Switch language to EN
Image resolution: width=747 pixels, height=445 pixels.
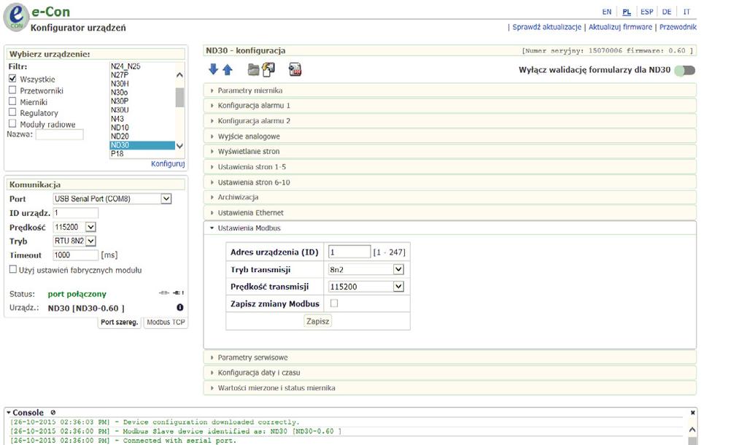(x=606, y=12)
